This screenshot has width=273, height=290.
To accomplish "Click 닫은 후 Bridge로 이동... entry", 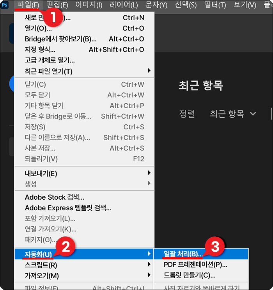I will coord(84,116).
